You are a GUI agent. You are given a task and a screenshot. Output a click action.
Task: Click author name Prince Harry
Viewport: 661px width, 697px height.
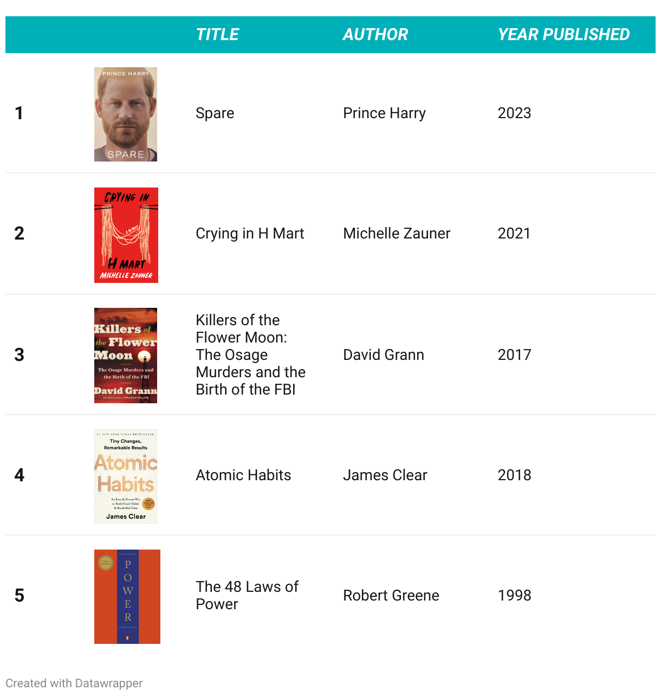385,113
